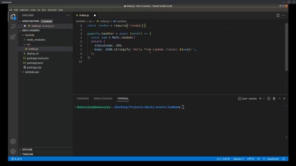Open the Help menu

pyautogui.click(x=61, y=10)
